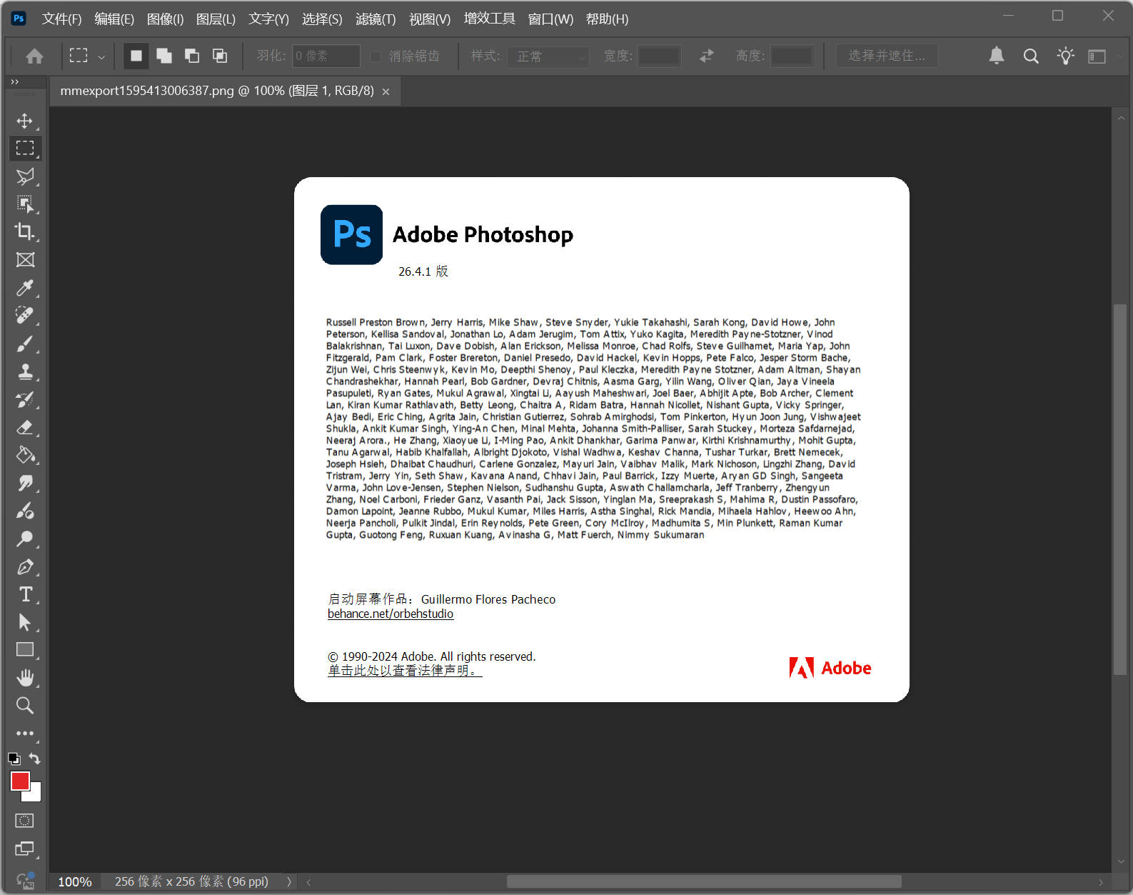
Task: Open the 滤镜(T) menu
Action: 376,19
